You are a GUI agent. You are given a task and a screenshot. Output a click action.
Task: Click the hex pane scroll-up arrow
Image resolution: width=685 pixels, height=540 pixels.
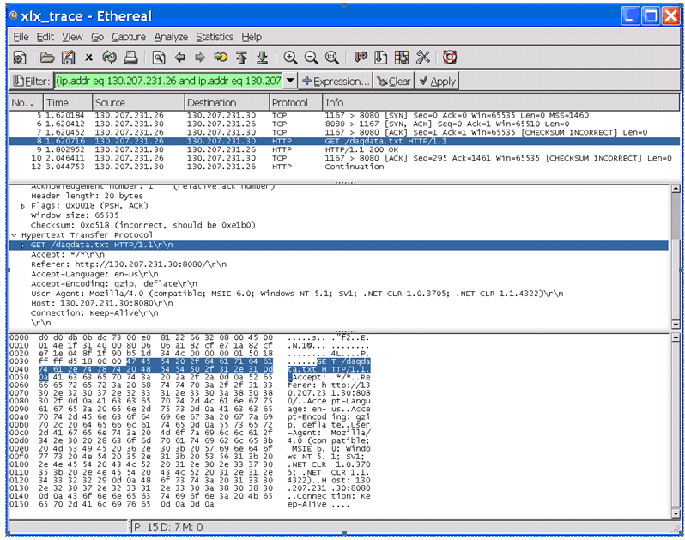(676, 337)
